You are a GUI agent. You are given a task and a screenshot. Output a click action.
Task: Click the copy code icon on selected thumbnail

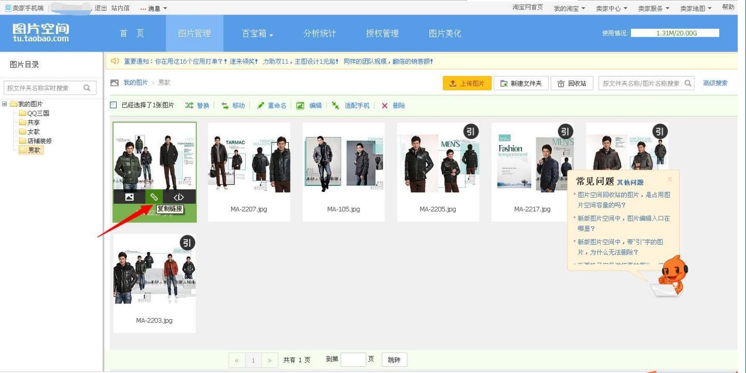(179, 197)
